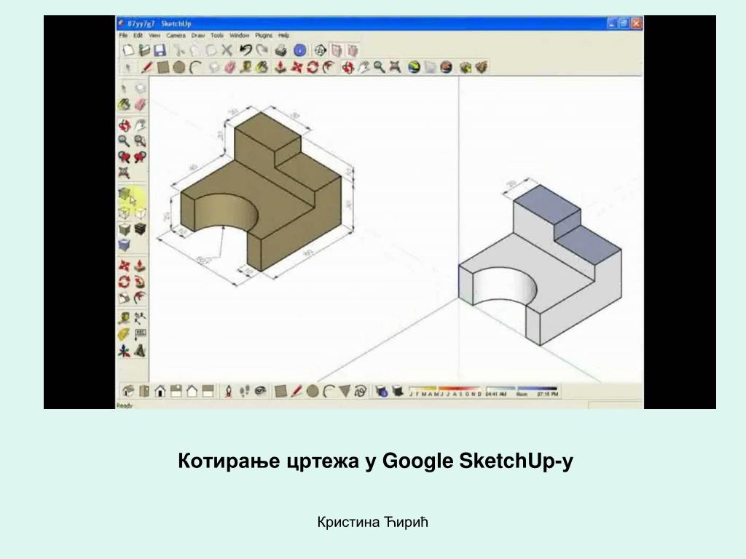Image resolution: width=746 pixels, height=559 pixels.
Task: Click the Get Models icon
Action: 466,68
